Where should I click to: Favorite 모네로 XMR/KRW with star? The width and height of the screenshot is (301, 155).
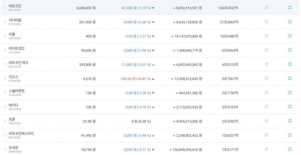pos(5,149)
